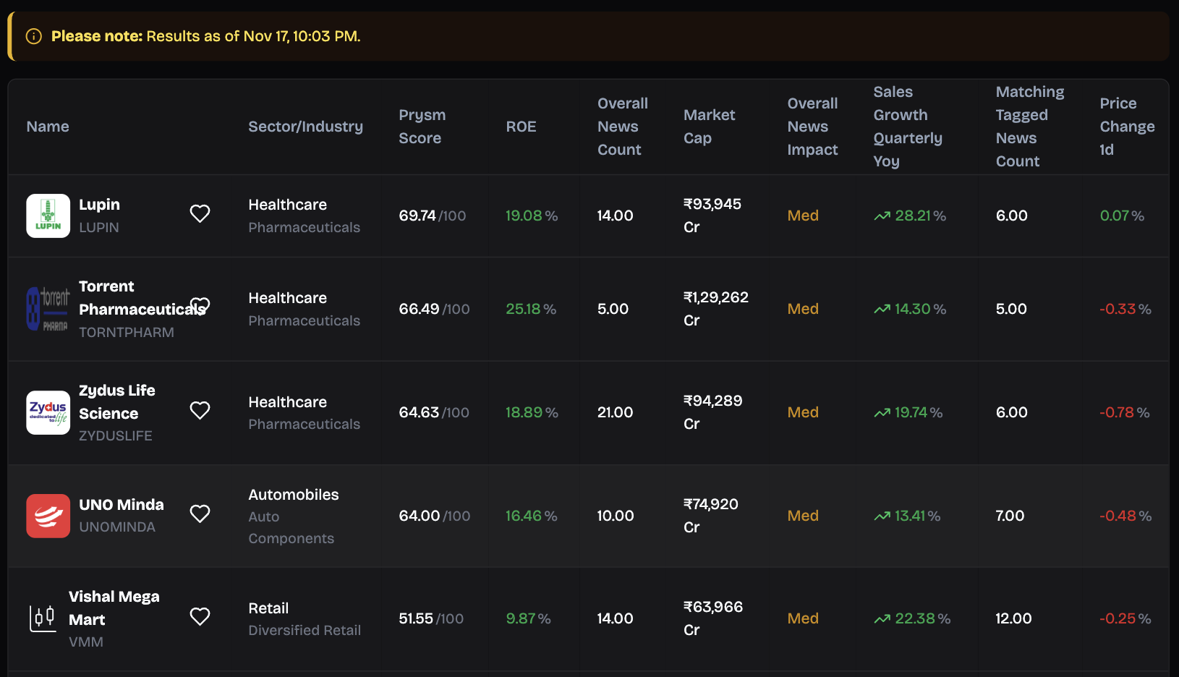Open the Lupin stock name link
The width and height of the screenshot is (1179, 677).
pos(99,205)
